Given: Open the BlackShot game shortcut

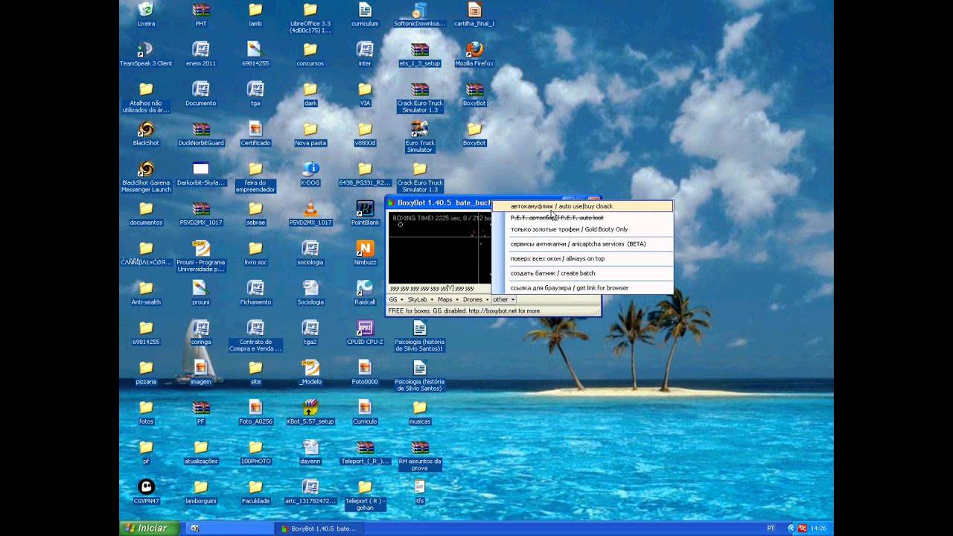Looking at the screenshot, I should (146, 129).
